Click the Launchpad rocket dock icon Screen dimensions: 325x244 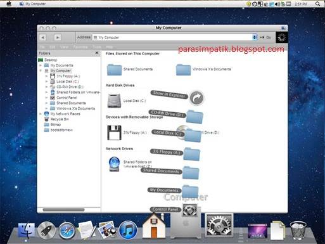tap(47, 231)
